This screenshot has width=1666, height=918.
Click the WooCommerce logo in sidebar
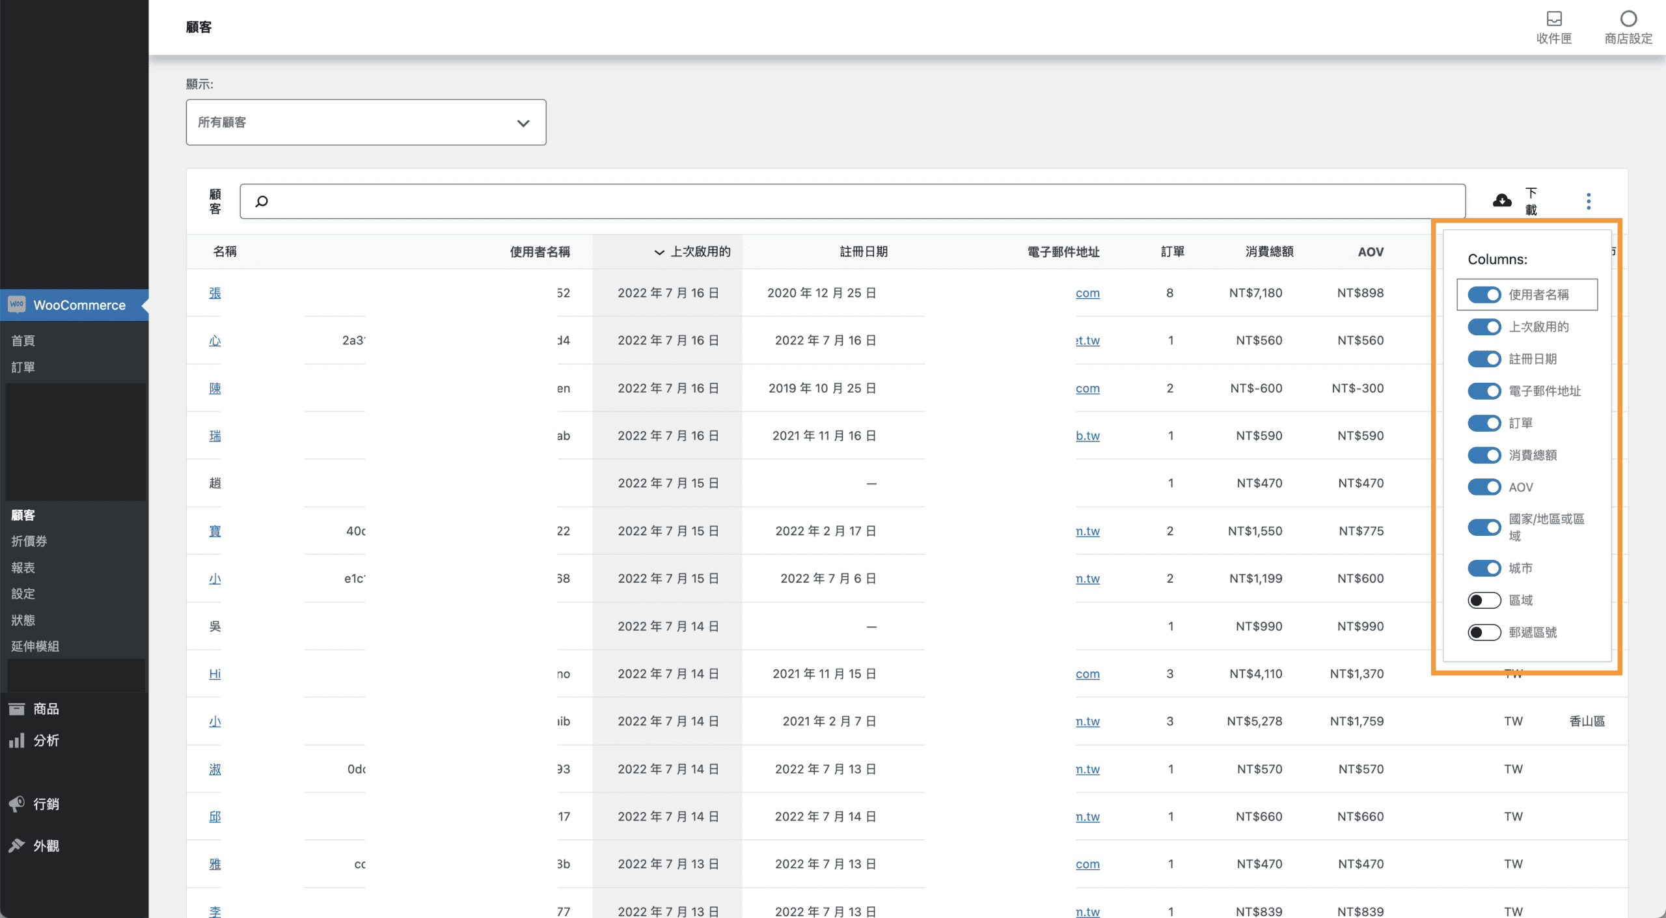(x=17, y=305)
